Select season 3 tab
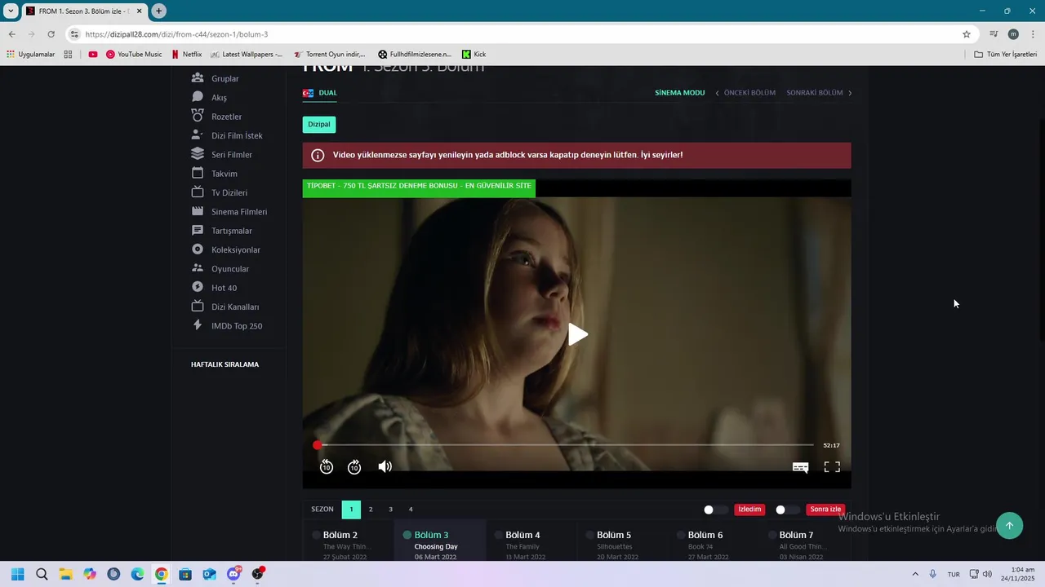This screenshot has width=1045, height=587. 390,510
